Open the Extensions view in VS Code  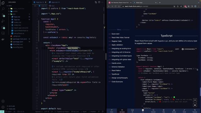(3, 27)
